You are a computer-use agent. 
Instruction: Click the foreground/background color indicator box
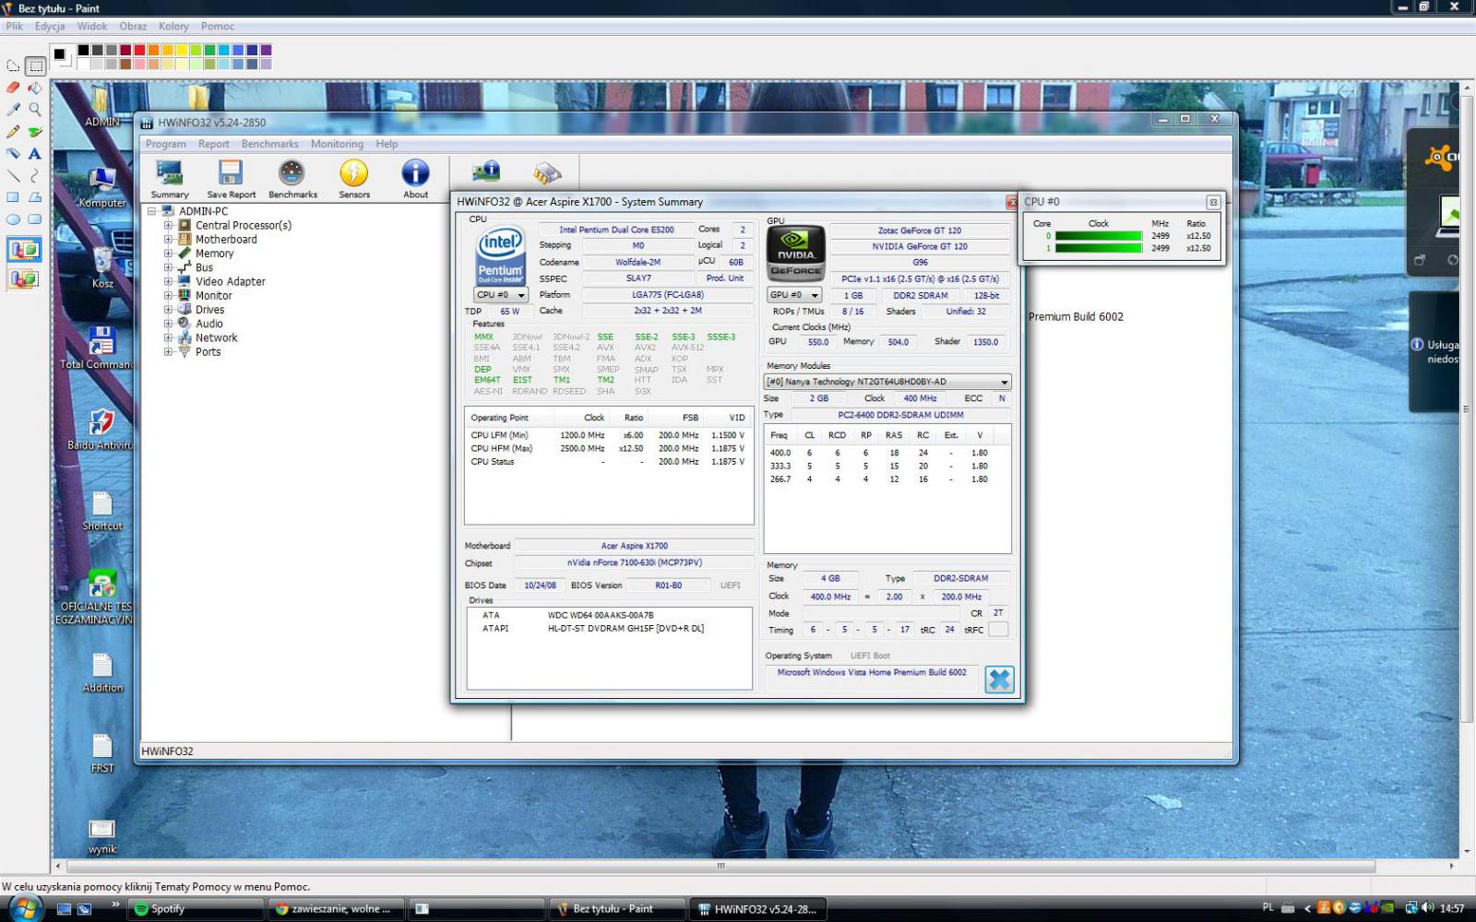click(61, 56)
